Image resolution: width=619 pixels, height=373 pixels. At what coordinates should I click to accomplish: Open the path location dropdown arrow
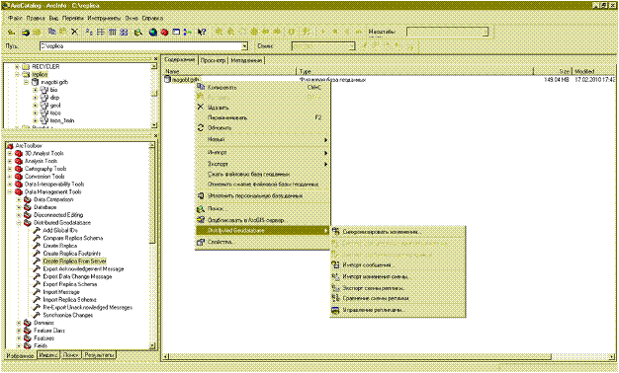(245, 46)
